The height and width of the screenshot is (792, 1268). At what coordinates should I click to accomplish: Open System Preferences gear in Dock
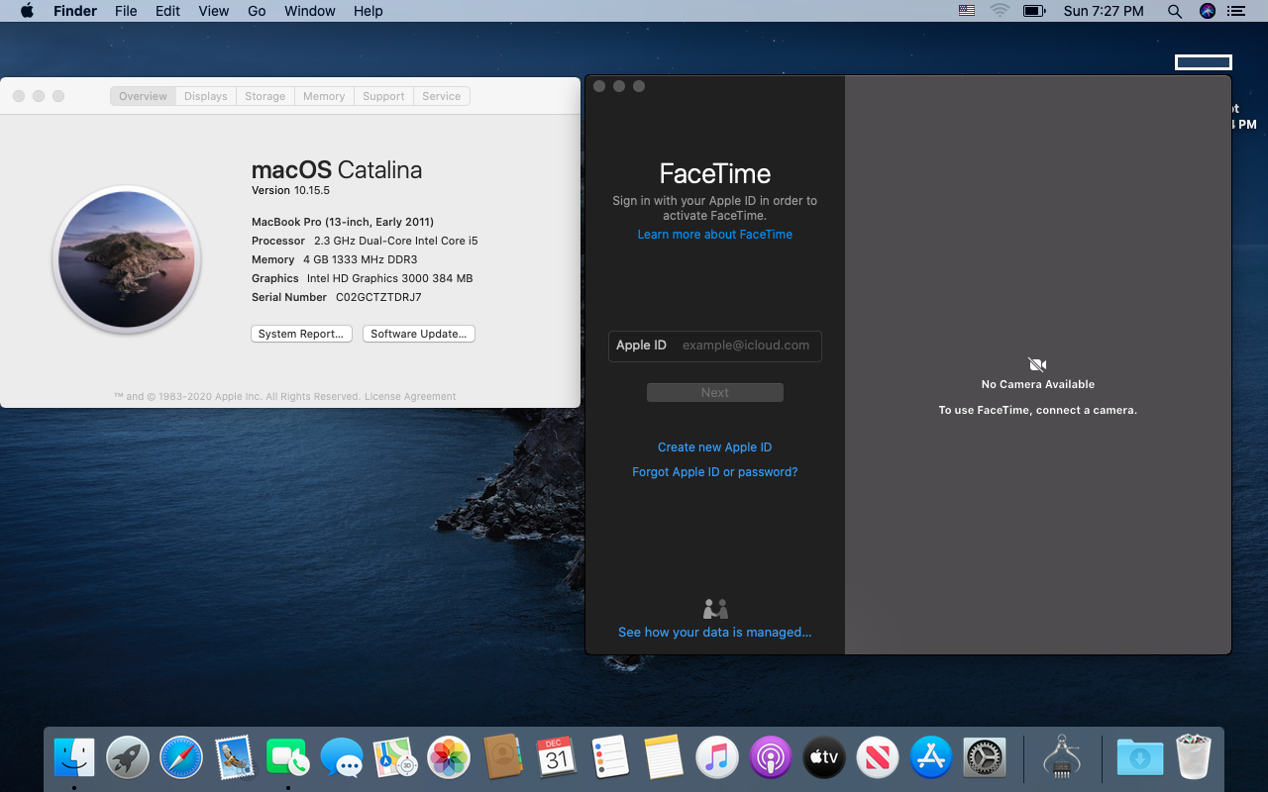[985, 758]
